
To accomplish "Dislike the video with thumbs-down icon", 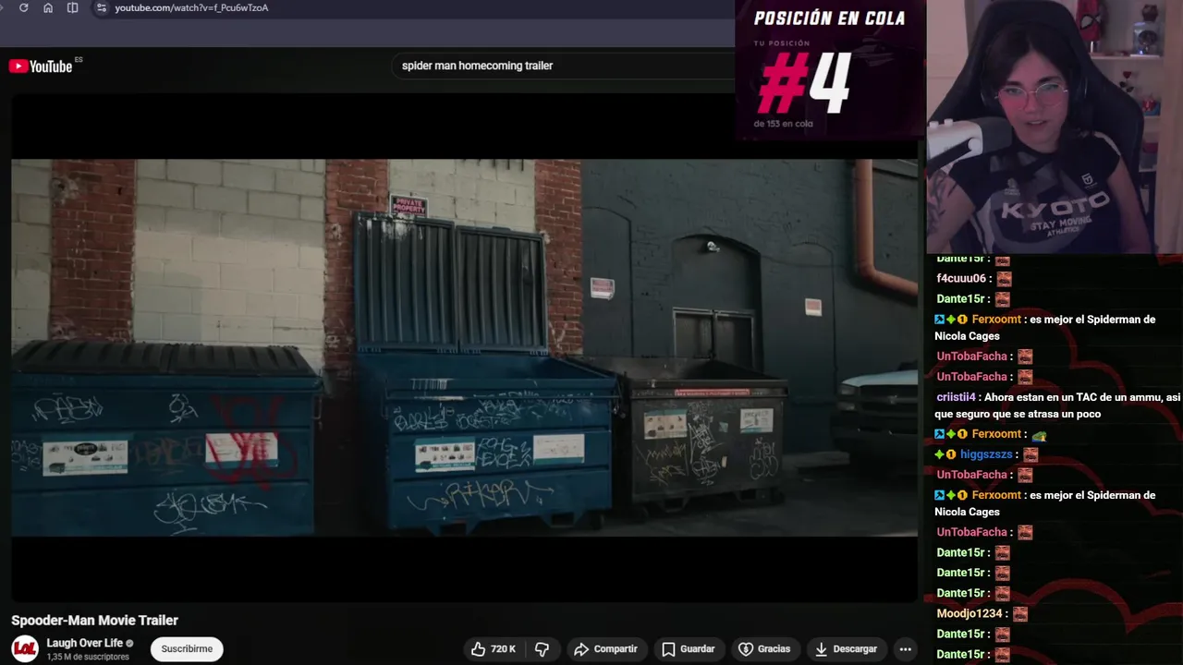I will coord(543,649).
